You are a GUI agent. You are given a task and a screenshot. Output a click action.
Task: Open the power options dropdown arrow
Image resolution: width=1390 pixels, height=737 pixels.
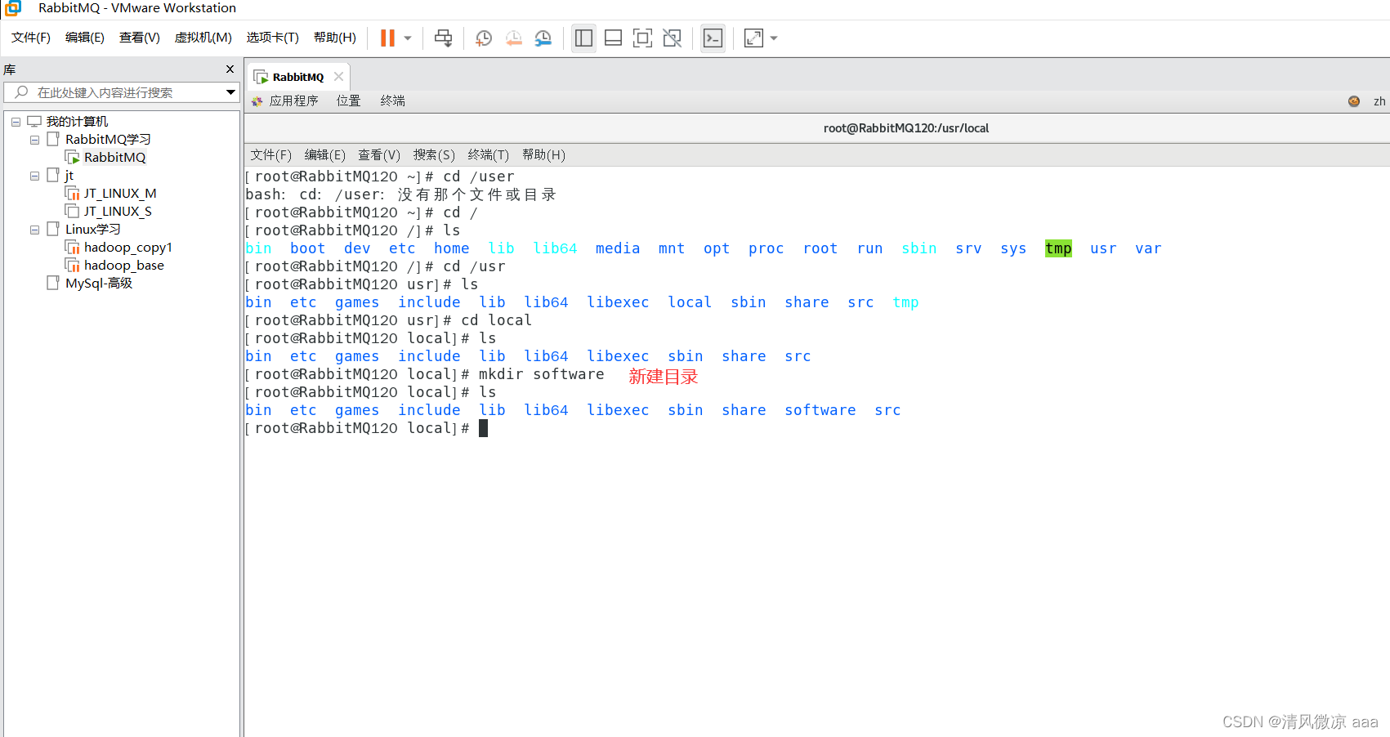click(x=408, y=38)
